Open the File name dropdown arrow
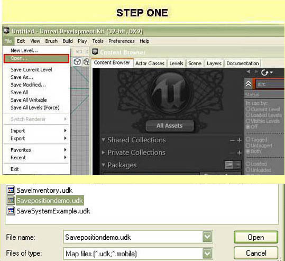 (x=207, y=237)
